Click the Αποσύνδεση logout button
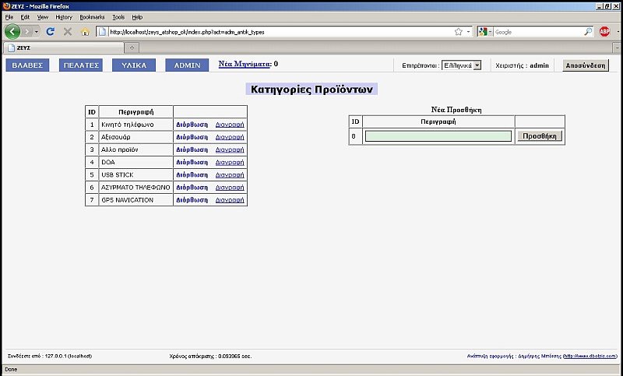 tap(586, 65)
